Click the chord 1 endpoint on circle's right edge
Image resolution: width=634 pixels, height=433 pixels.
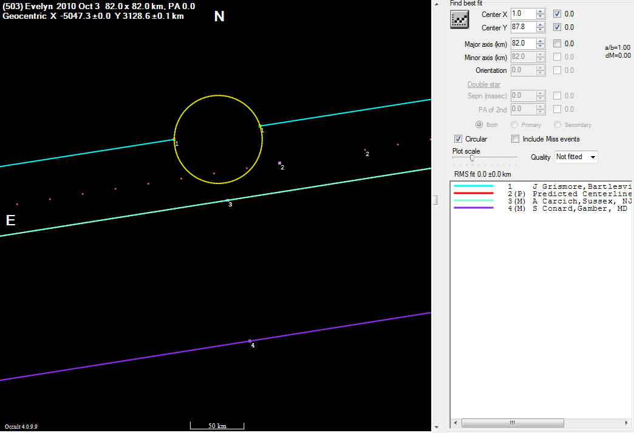point(260,126)
